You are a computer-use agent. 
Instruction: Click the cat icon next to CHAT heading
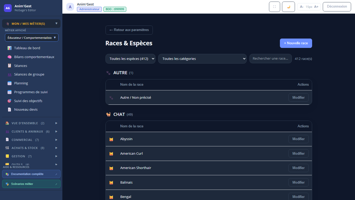pos(108,114)
